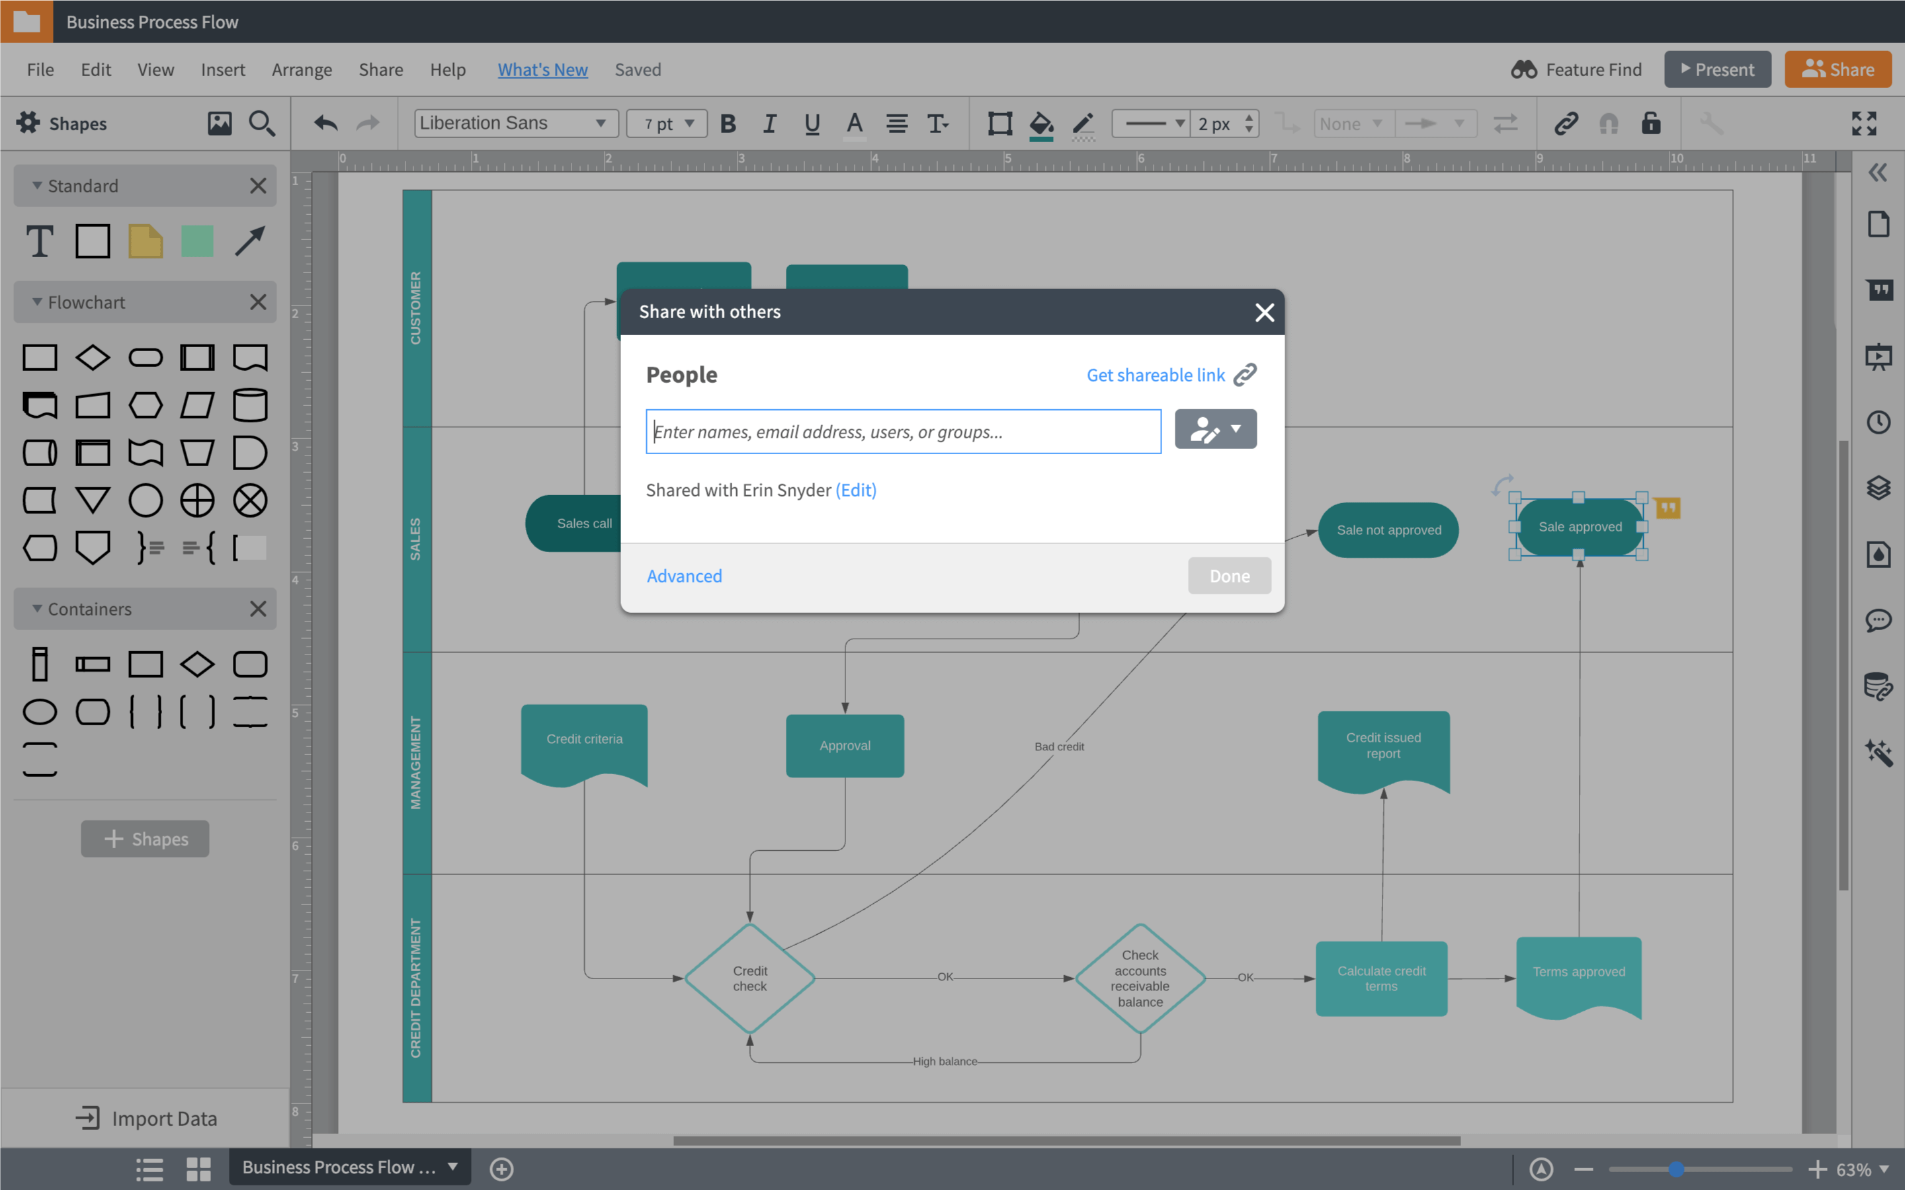Open the Feature Find binoculars
This screenshot has width=1905, height=1190.
(x=1524, y=69)
